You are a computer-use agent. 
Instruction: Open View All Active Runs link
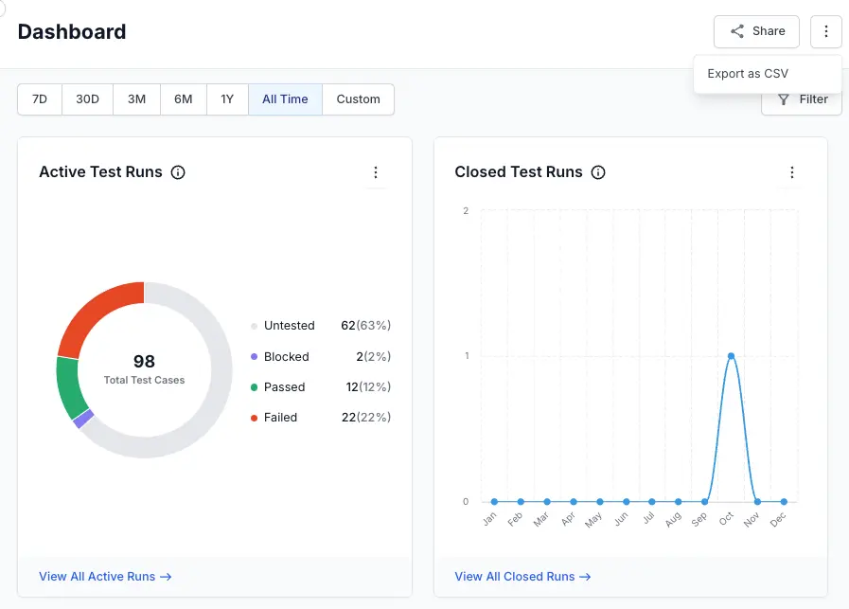[x=105, y=576]
